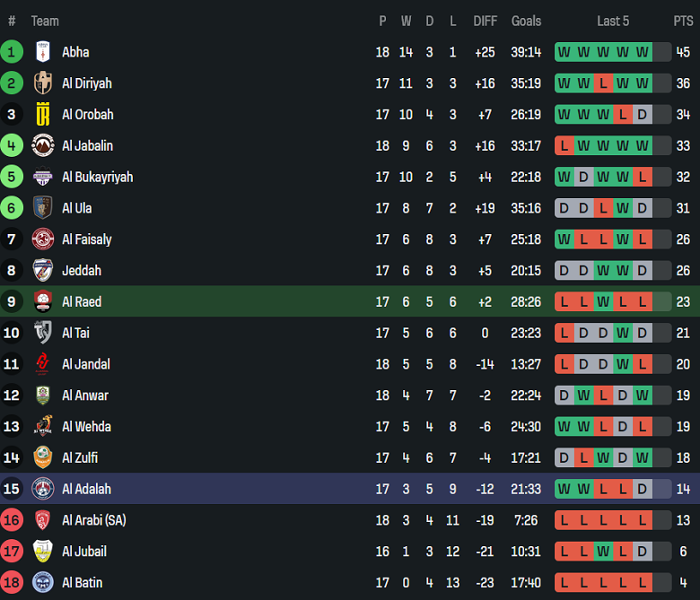Click the Al Jabalin mountain logo
Image resolution: width=700 pixels, height=600 pixels.
tap(43, 145)
